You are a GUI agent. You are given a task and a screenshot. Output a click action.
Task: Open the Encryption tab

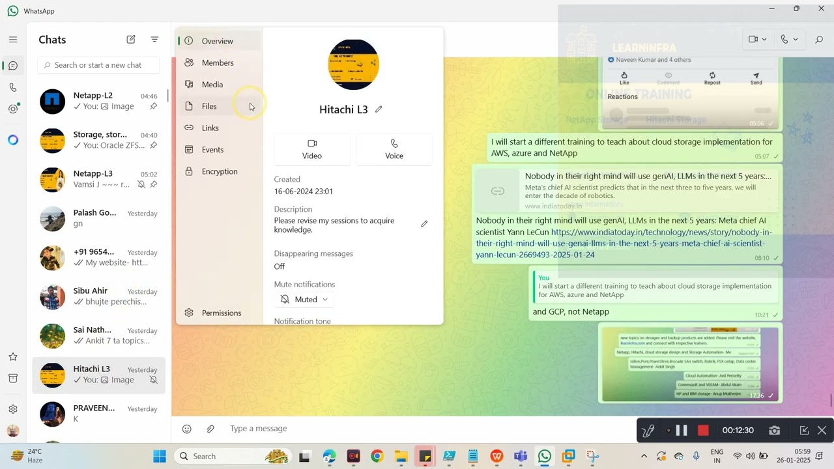pos(220,171)
